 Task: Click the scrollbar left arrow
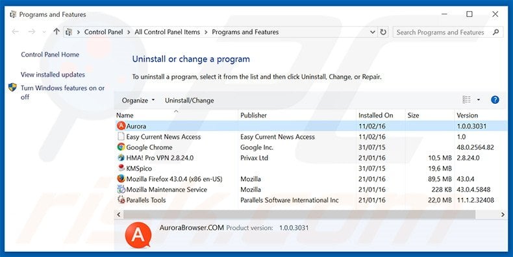coord(119,215)
